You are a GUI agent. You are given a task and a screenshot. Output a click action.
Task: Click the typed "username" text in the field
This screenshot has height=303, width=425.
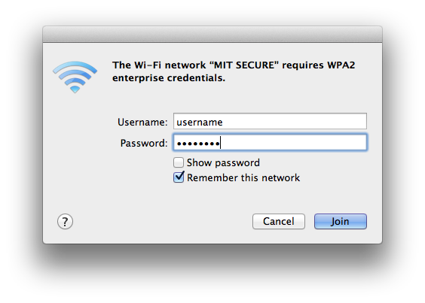(200, 123)
